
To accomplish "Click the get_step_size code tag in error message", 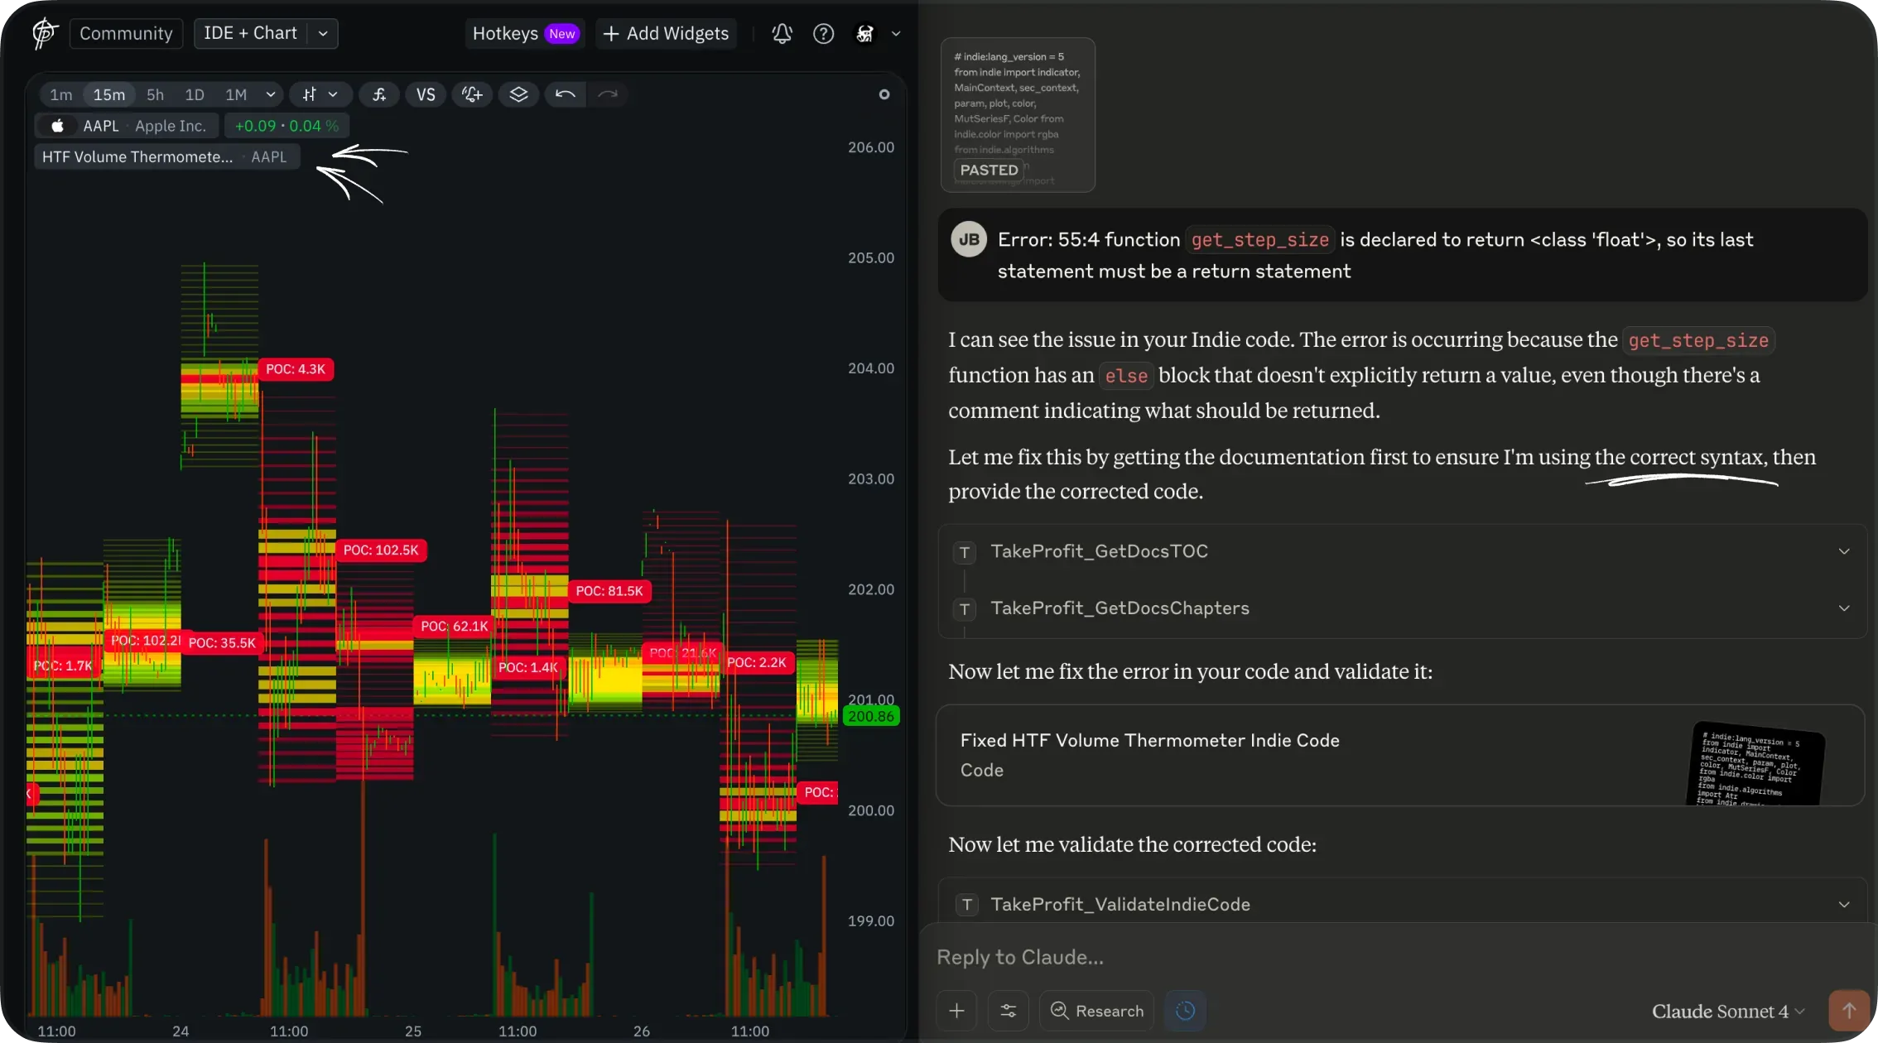I will [x=1259, y=240].
